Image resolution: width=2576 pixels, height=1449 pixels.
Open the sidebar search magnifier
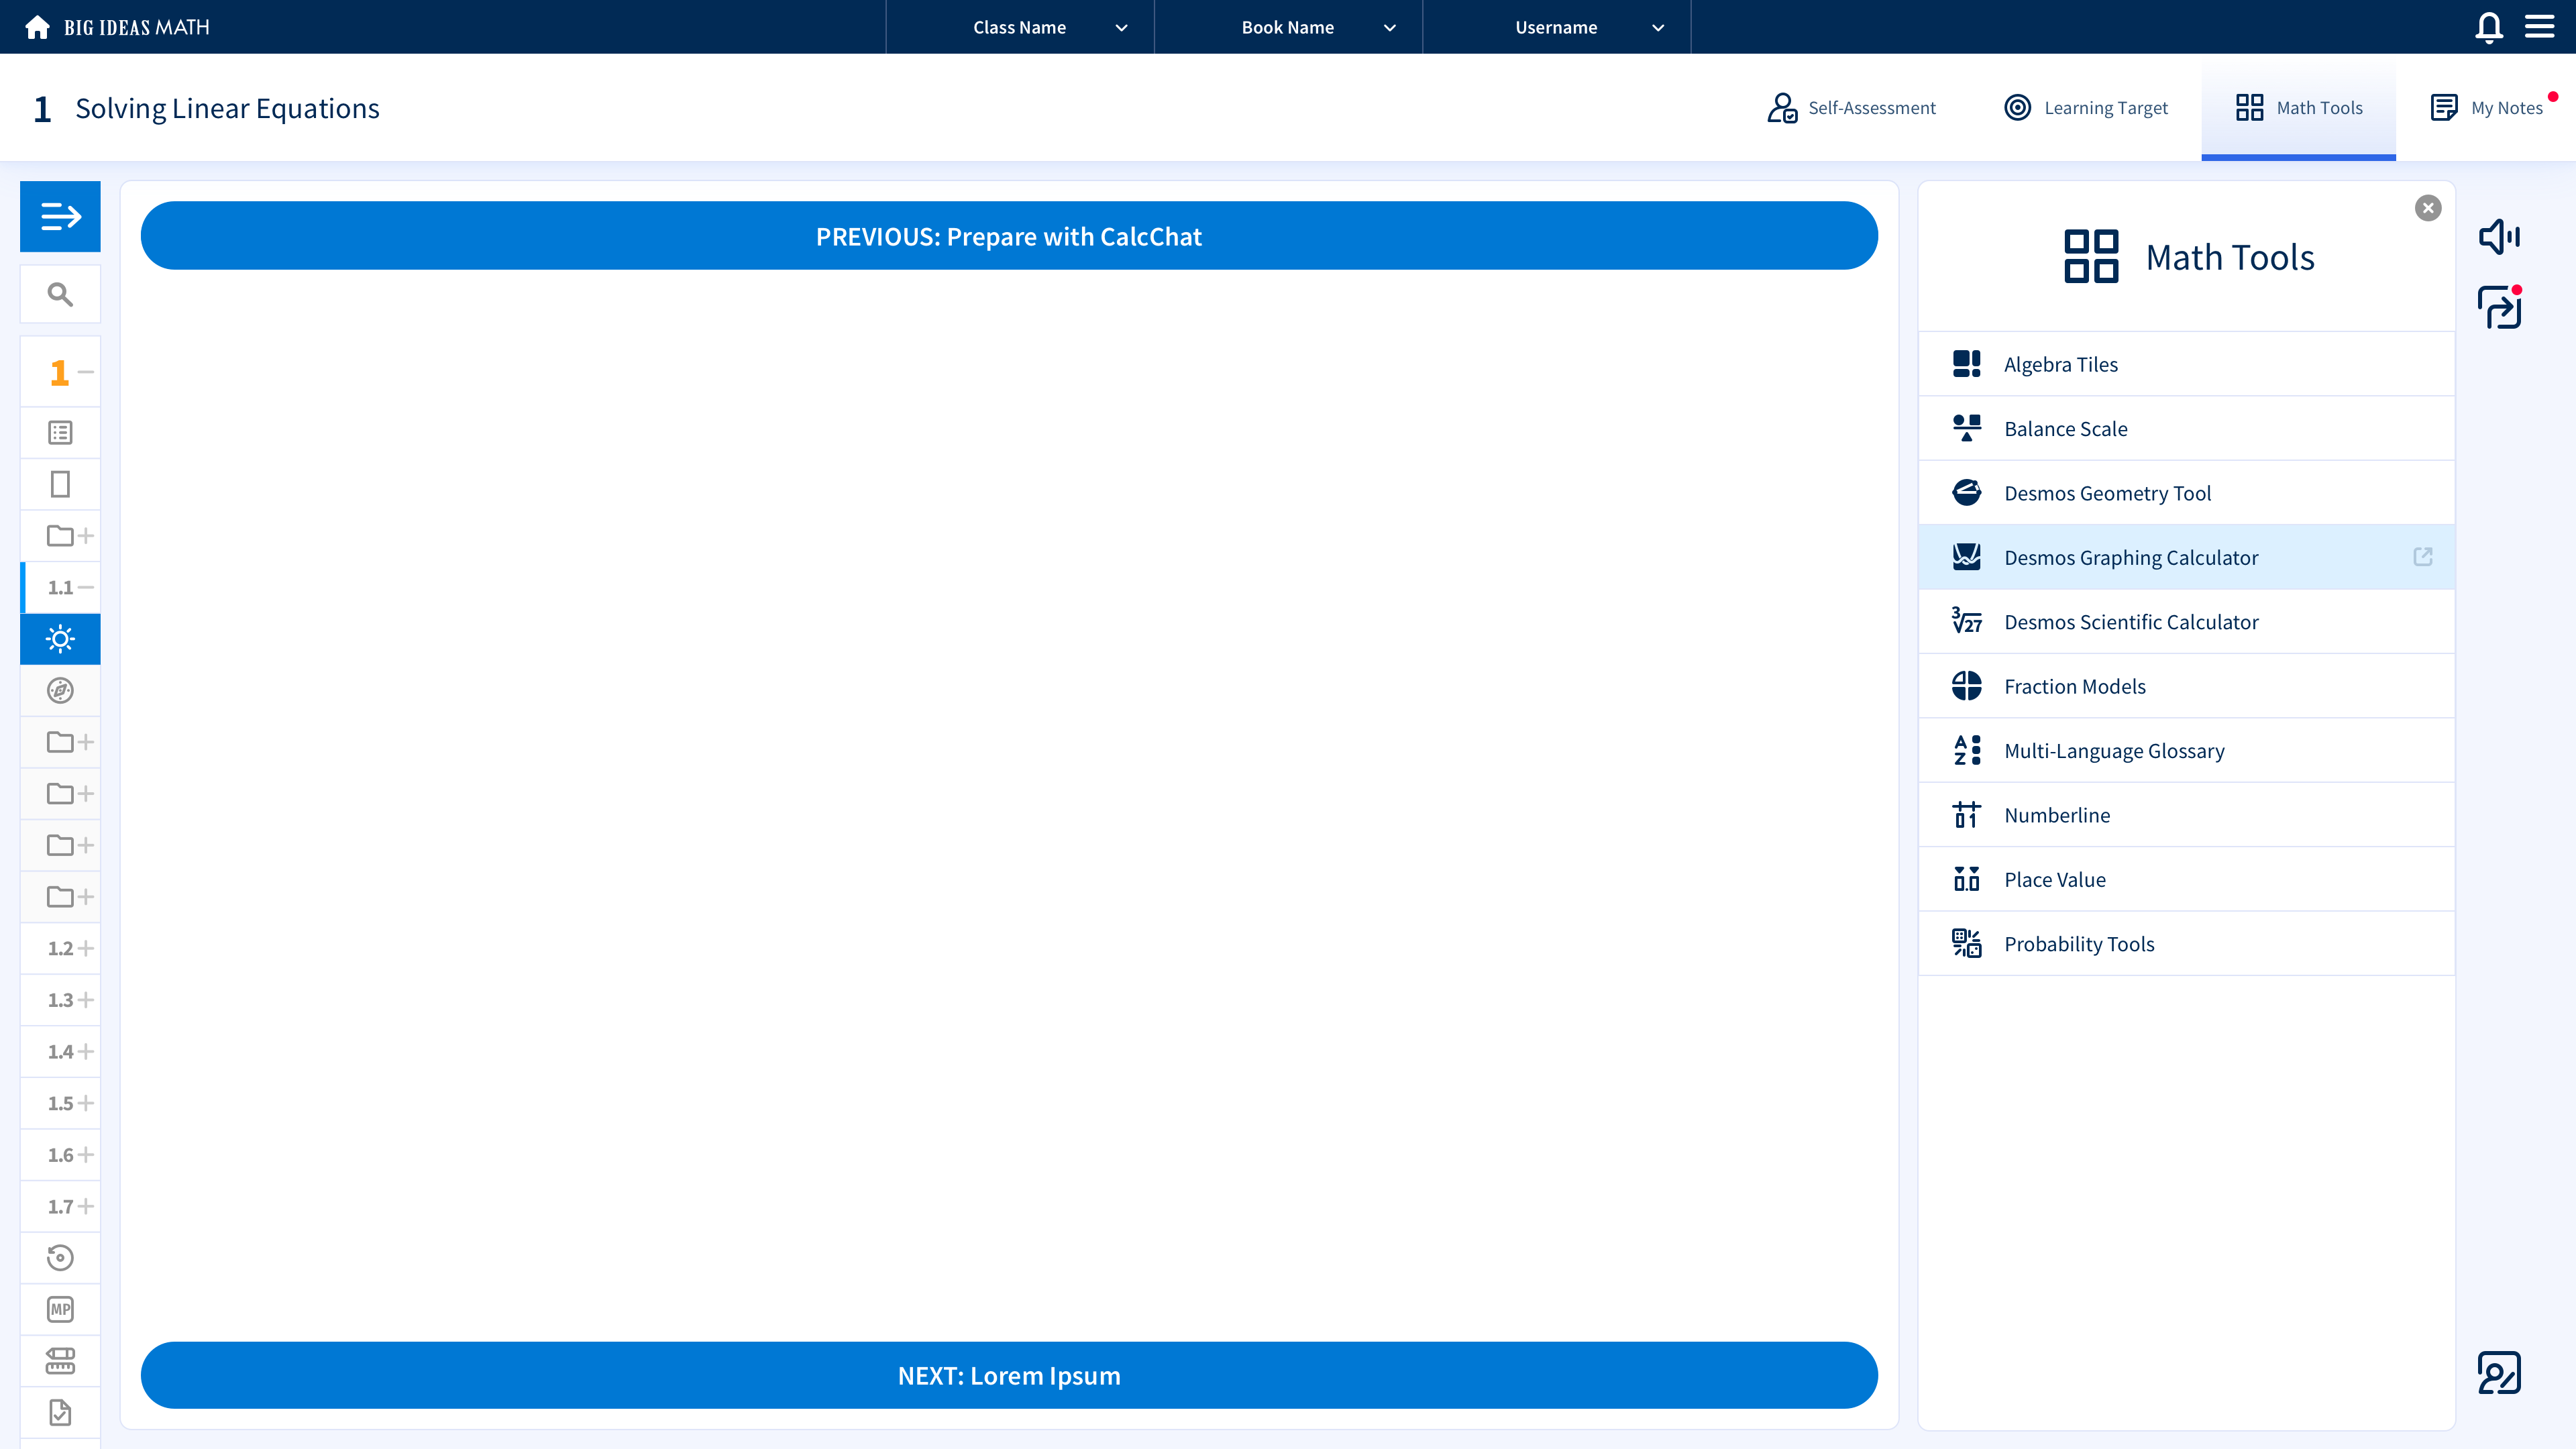(60, 294)
